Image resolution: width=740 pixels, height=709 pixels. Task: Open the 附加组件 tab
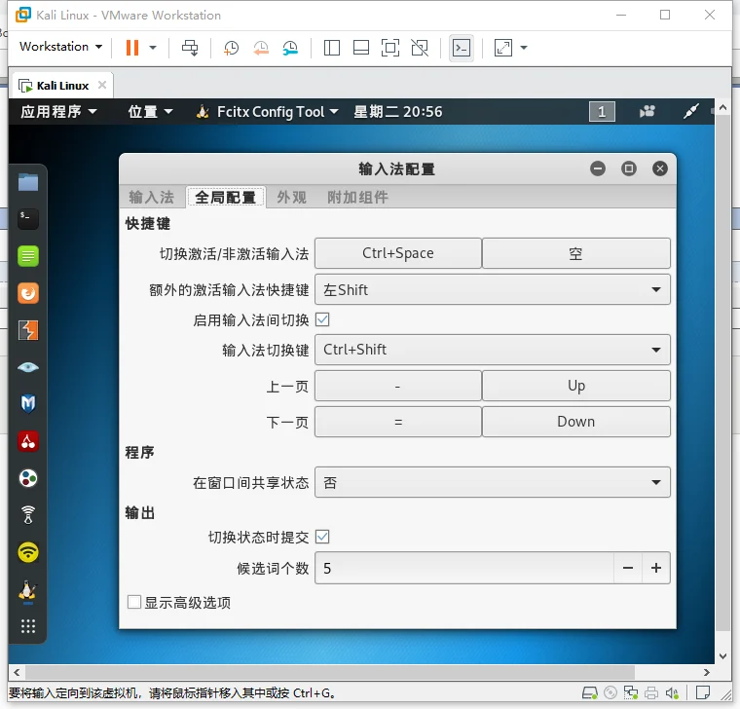coord(357,197)
